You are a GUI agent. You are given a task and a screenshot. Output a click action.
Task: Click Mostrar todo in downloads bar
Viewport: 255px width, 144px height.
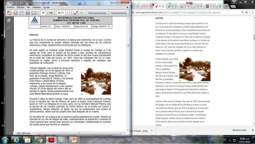point(239,130)
